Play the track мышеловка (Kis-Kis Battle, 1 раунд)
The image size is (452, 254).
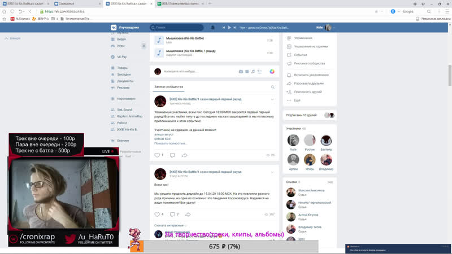159,52
